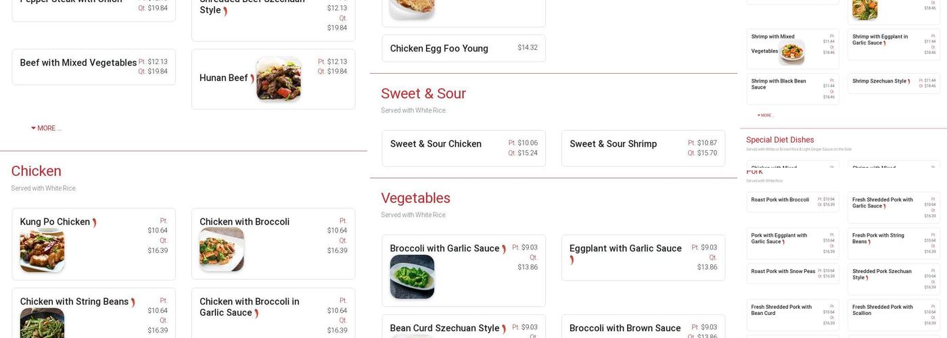Click the Chicken with Broccoli image
The image size is (947, 338).
click(x=221, y=249)
